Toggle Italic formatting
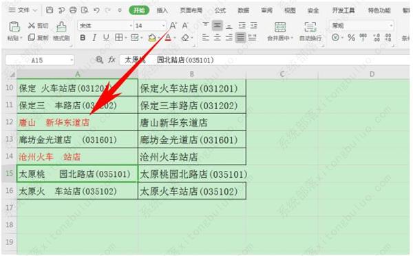The image size is (413, 256). coord(94,38)
